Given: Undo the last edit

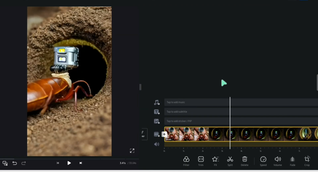Looking at the screenshot, I should (15, 163).
